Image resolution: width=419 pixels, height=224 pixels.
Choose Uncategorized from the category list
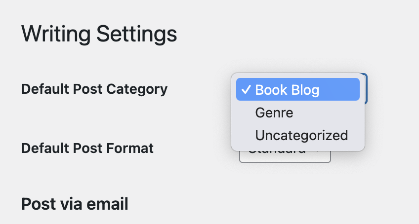(301, 135)
